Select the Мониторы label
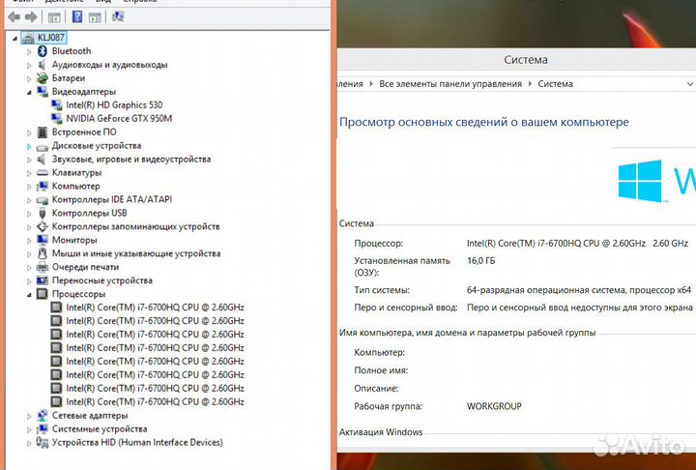The image size is (696, 470). (74, 240)
